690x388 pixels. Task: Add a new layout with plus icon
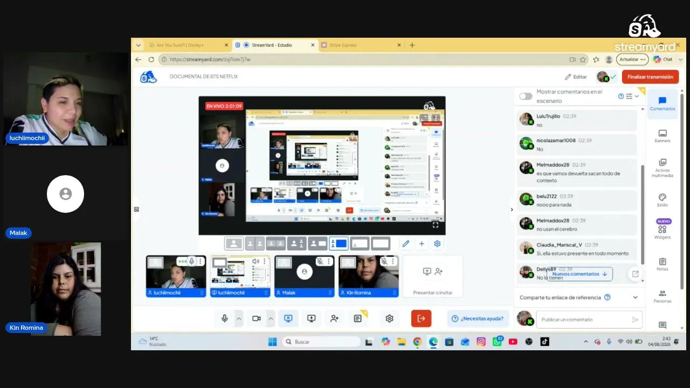422,244
